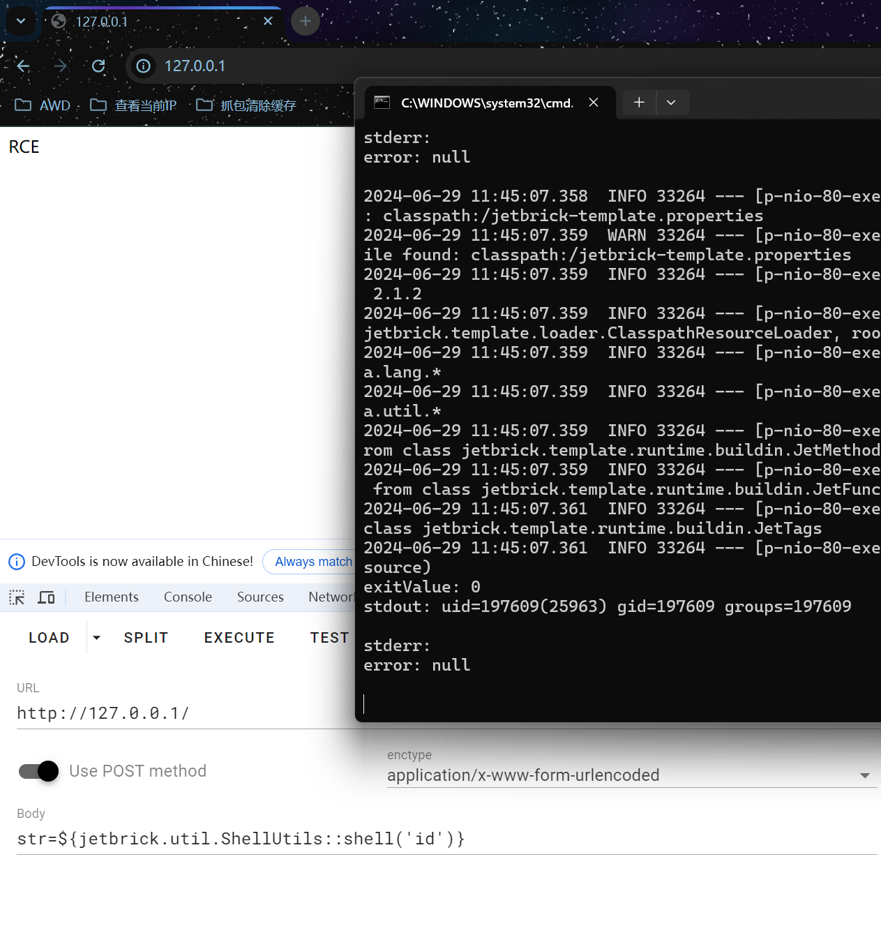Click the stdout uid=197609 line in terminal
The image size is (881, 933).
coord(608,606)
